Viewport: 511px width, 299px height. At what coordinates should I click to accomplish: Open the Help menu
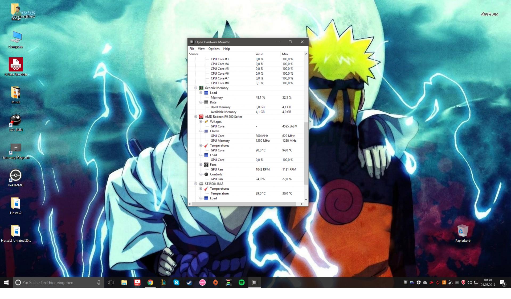(227, 49)
